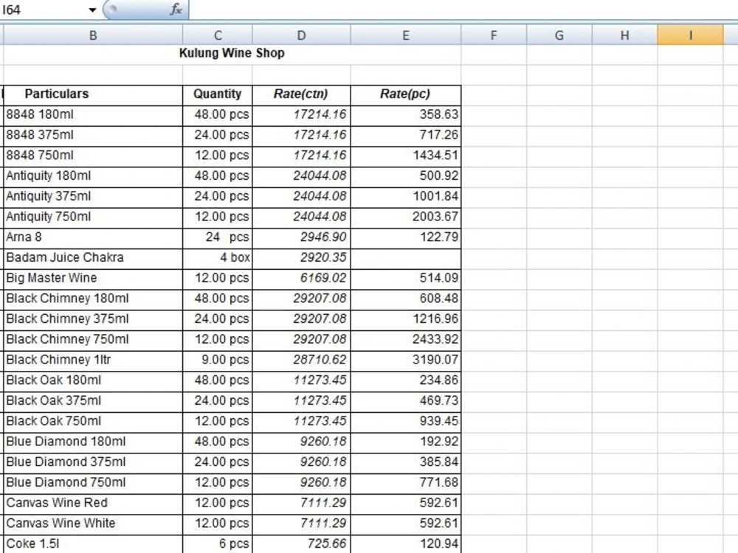This screenshot has height=553, width=738.
Task: Click the per-piece rate 1001.84
Action: [406, 197]
